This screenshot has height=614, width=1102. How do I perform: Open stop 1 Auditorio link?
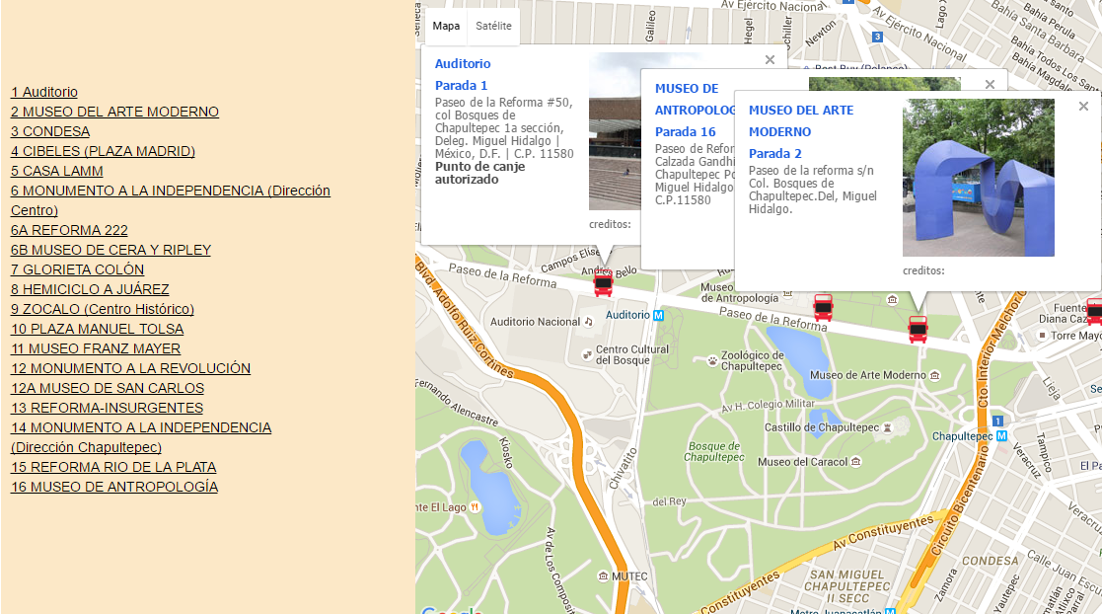tap(44, 92)
